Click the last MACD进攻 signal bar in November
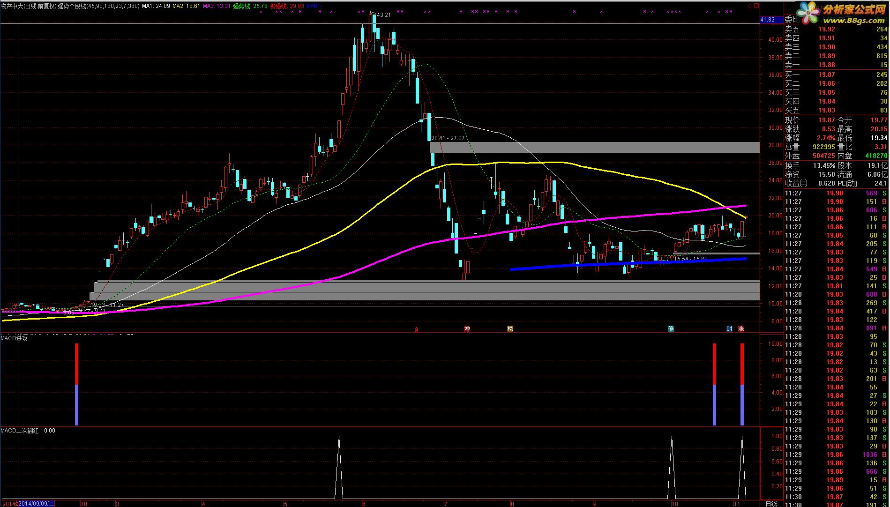 coord(742,384)
